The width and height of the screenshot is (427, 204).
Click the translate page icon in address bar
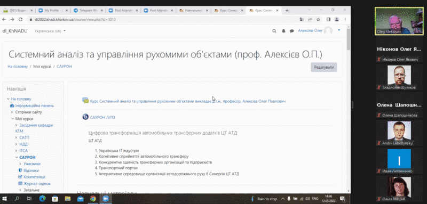302,19
